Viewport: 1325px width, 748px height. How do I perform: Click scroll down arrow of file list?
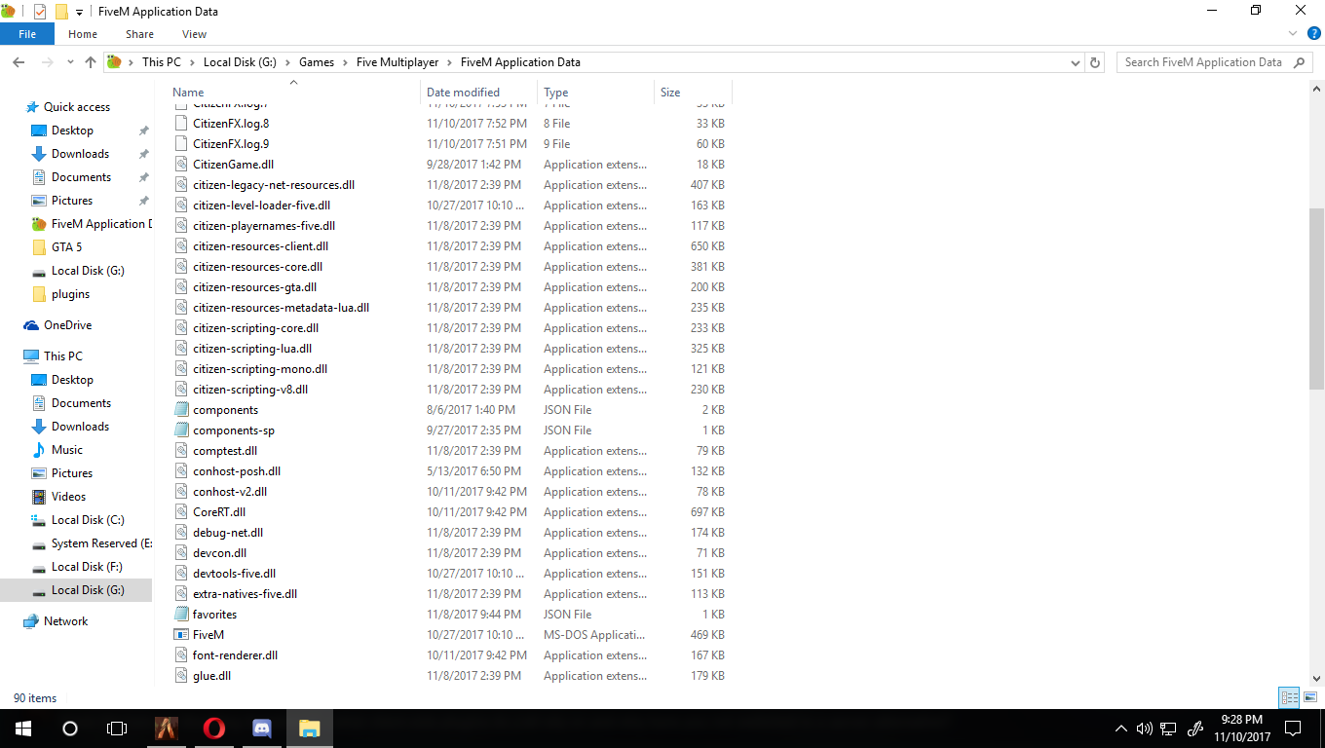[1316, 679]
